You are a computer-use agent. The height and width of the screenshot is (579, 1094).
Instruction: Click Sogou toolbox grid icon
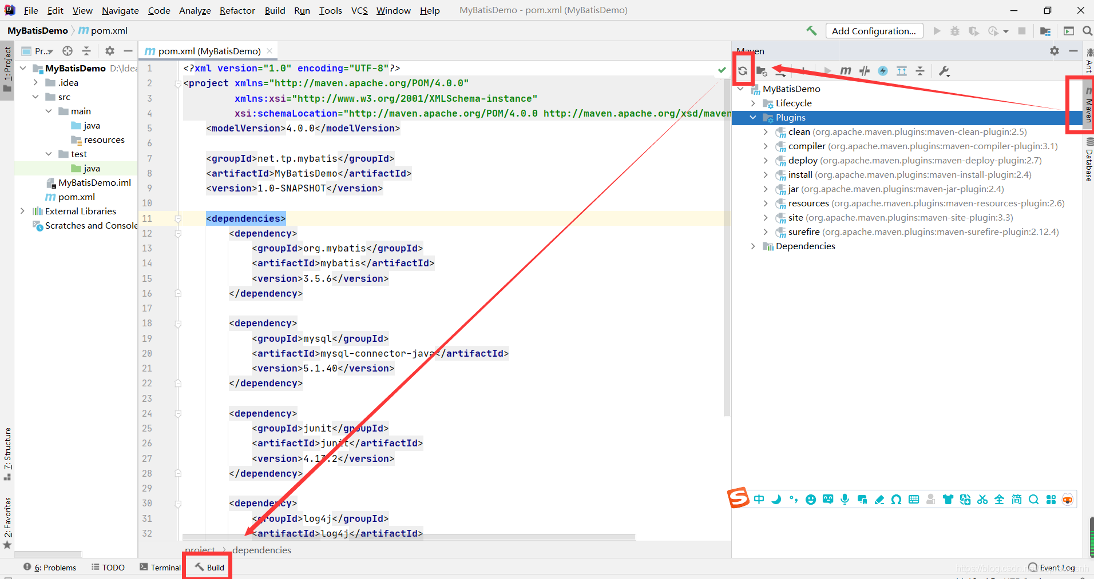pyautogui.click(x=1051, y=500)
